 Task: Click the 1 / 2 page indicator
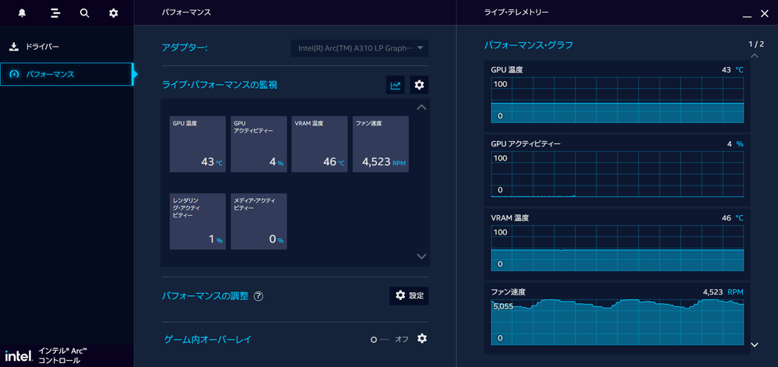click(x=756, y=44)
